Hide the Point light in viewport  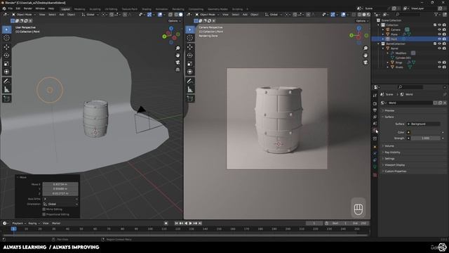click(x=439, y=39)
